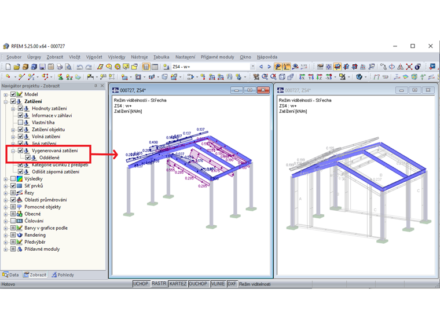This screenshot has width=440, height=330.
Task: Toggle Show Load Values icon
Action: coord(287,67)
